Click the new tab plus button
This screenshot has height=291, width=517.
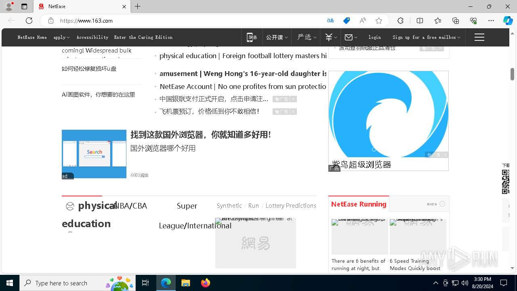click(x=138, y=6)
